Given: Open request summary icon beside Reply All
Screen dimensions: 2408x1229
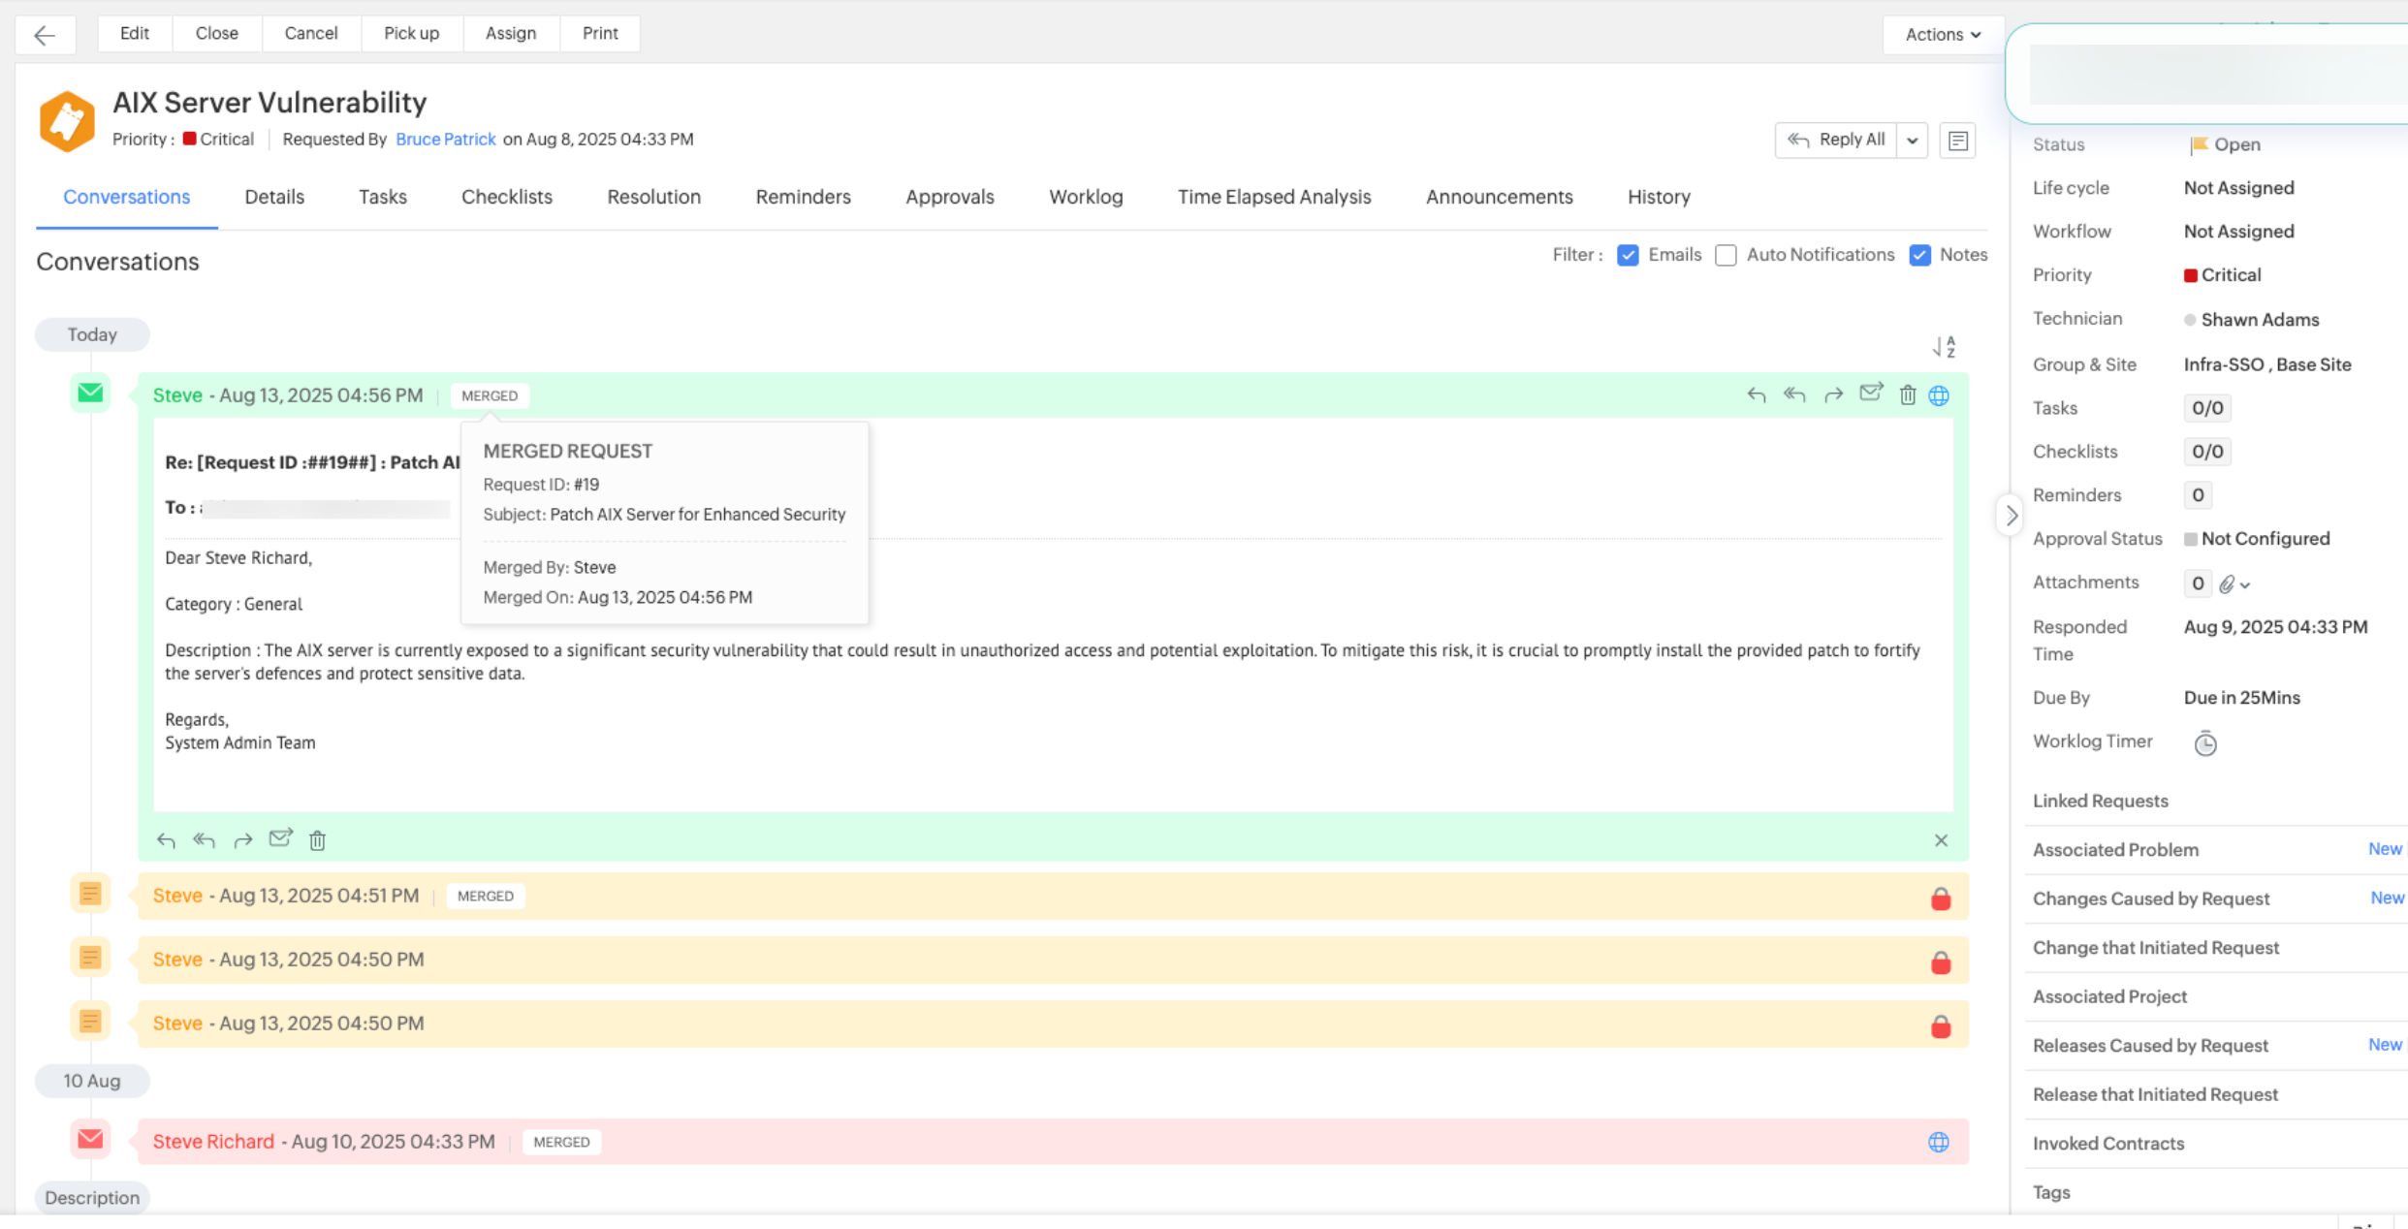Looking at the screenshot, I should 1957,141.
